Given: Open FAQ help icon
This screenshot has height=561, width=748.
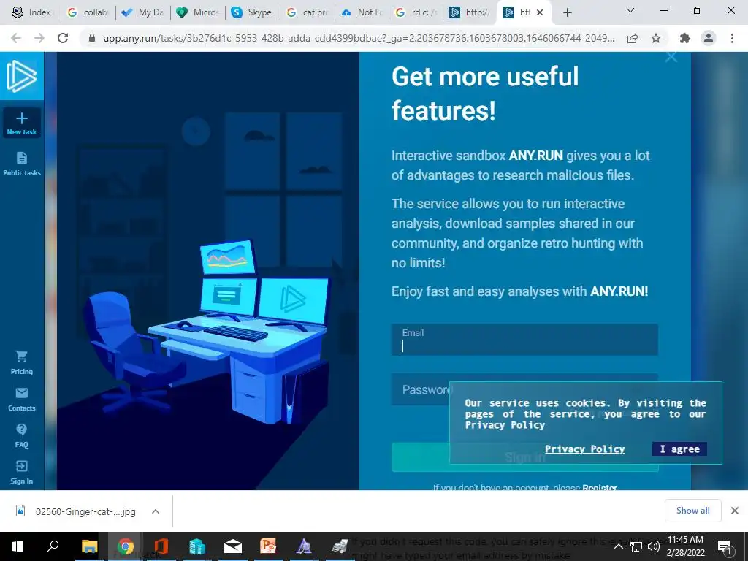Looking at the screenshot, I should pos(21,435).
